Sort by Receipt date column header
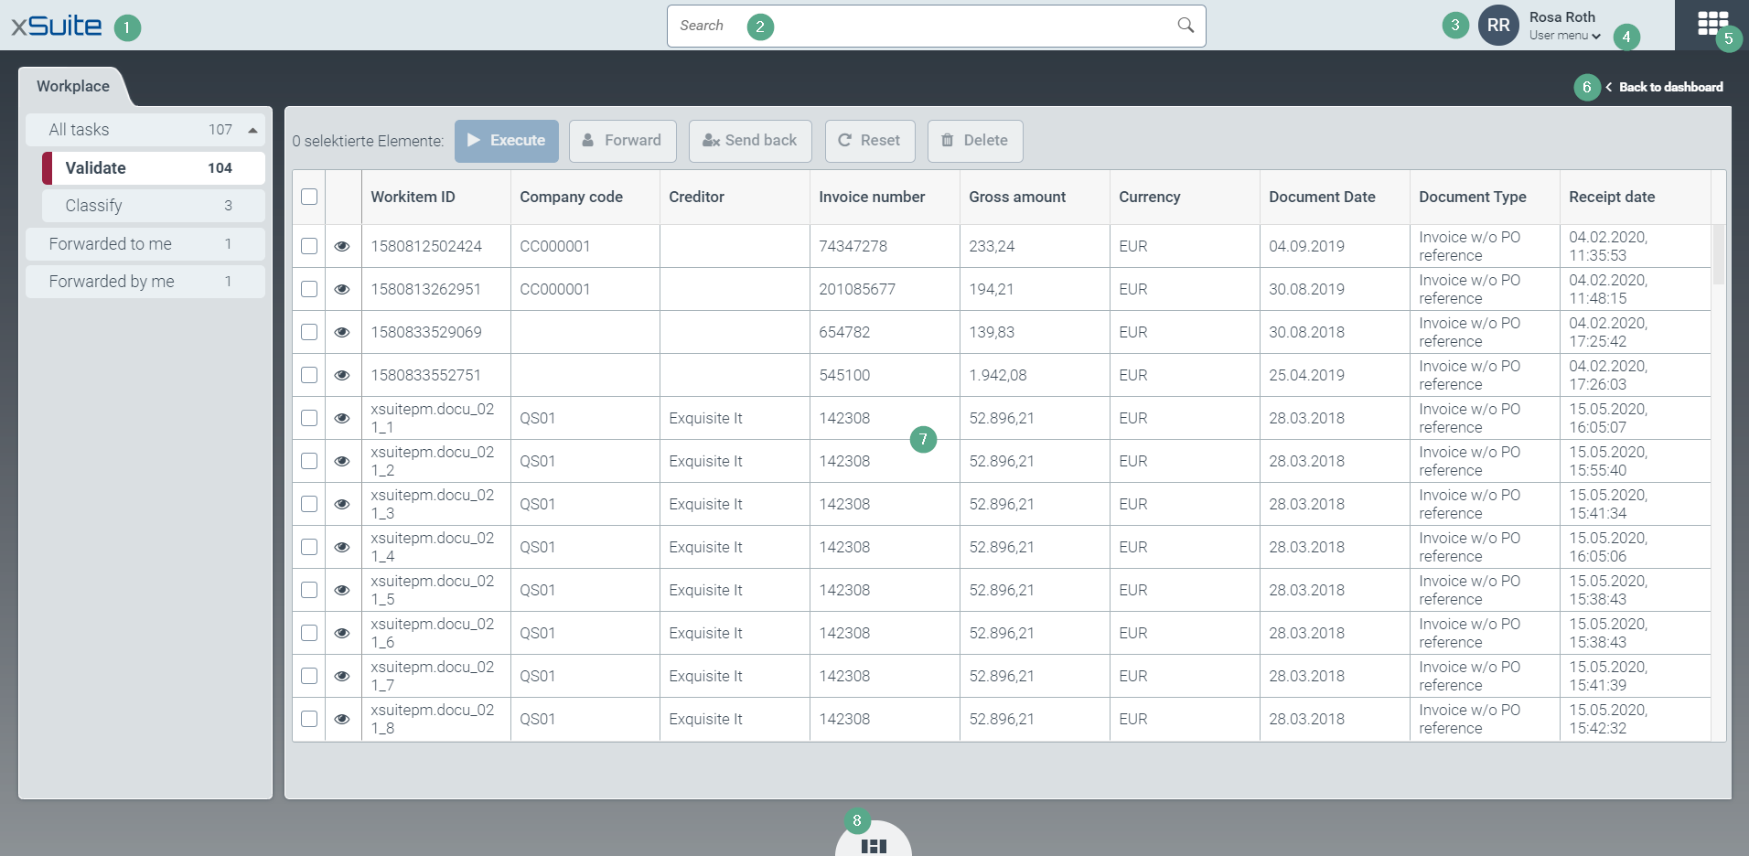The image size is (1749, 856). [1611, 197]
